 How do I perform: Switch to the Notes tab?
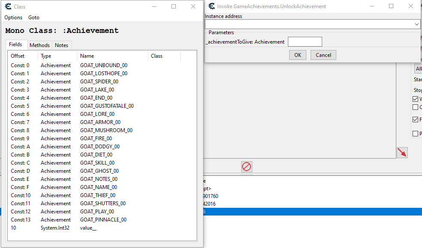[x=61, y=45]
